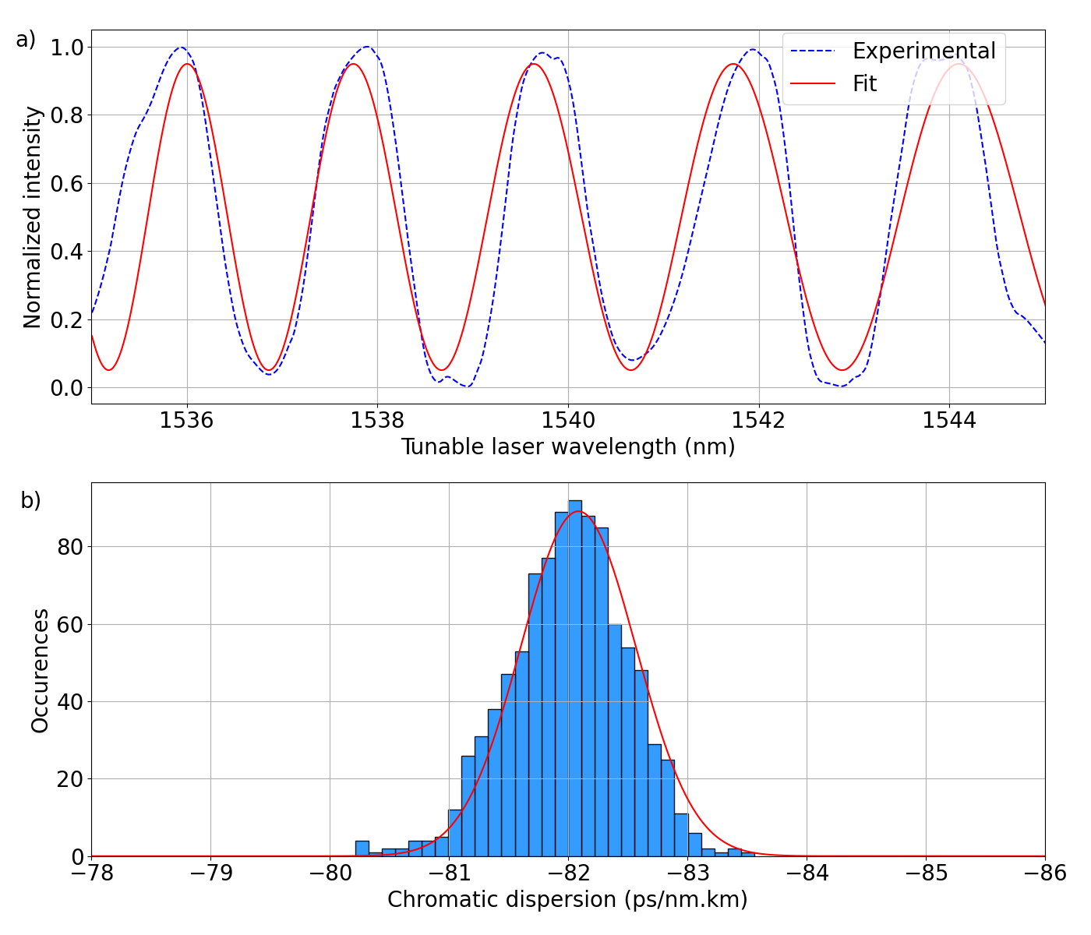Click the −86 dispersion tick label
1091x935 pixels.
[x=1045, y=873]
